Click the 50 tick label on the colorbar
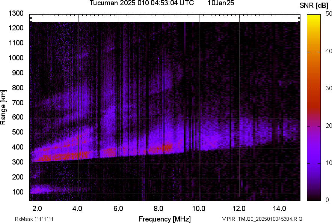The image size is (332, 223). [329, 13]
